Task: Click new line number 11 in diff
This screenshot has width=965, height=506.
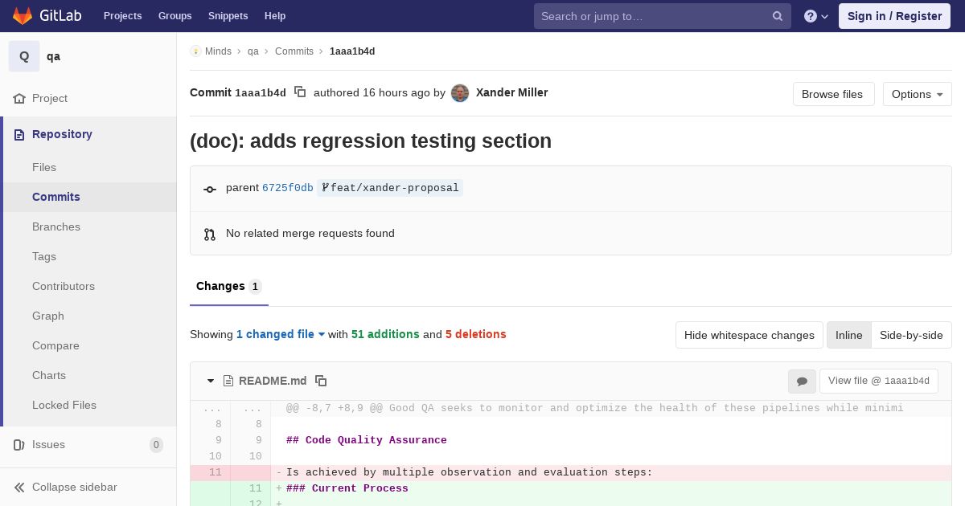Action: pos(255,488)
